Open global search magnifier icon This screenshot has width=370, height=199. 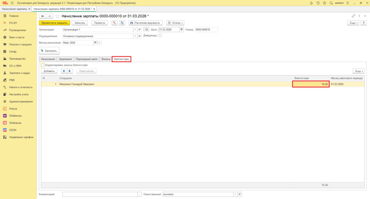tap(331, 3)
